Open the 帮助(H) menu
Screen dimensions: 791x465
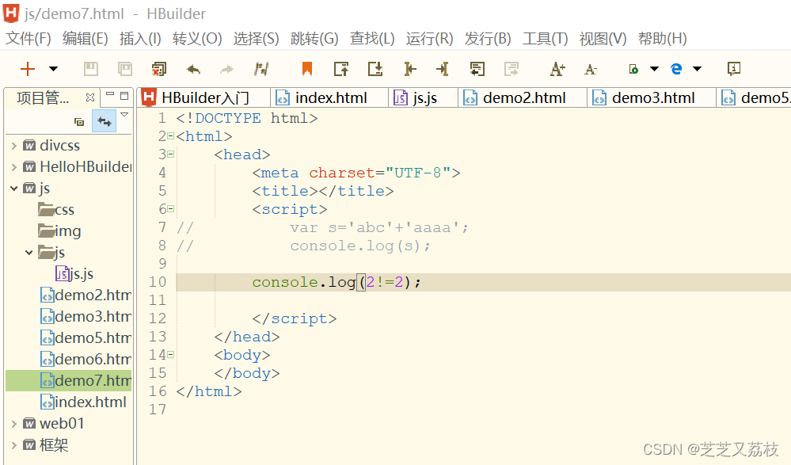click(x=663, y=38)
